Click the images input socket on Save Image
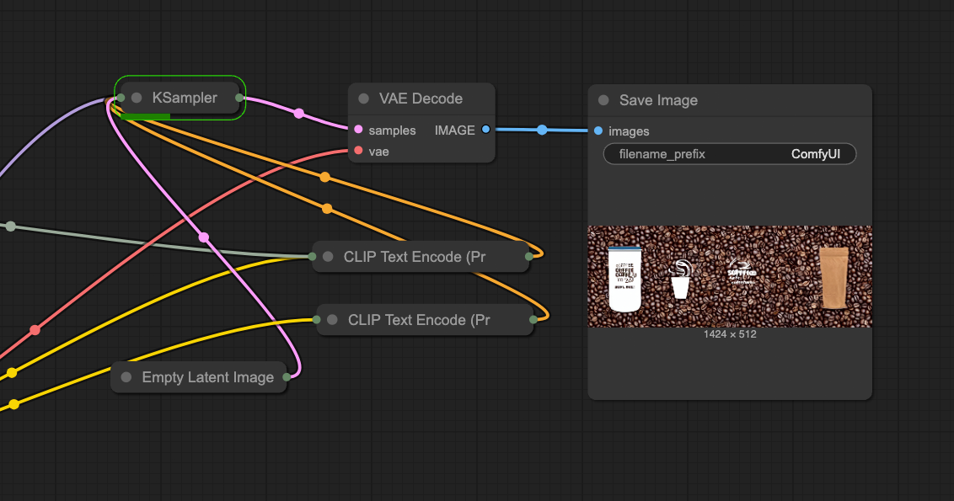The image size is (954, 501). pos(598,131)
